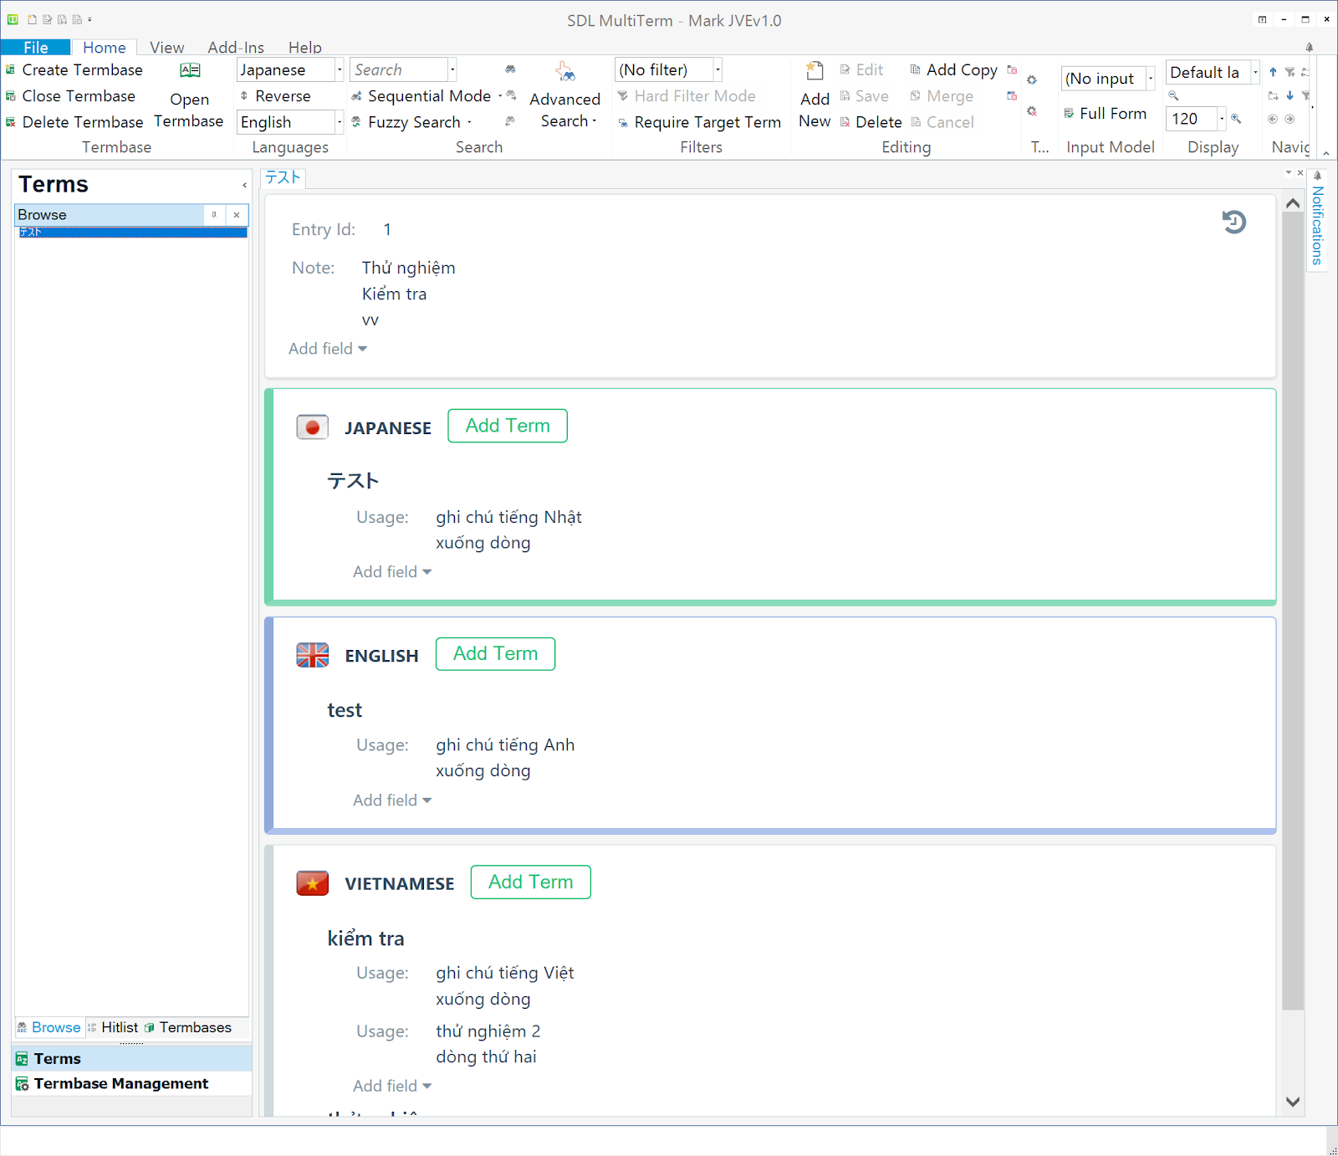The height and width of the screenshot is (1156, 1338).
Task: Open the File menu
Action: pyautogui.click(x=36, y=47)
